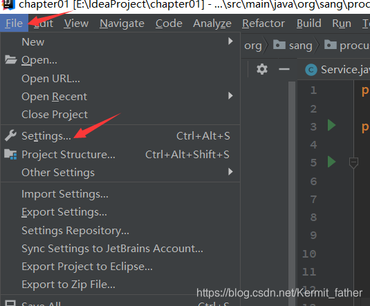This screenshot has height=306, width=370.
Task: Open the Analyze menu
Action: point(212,23)
